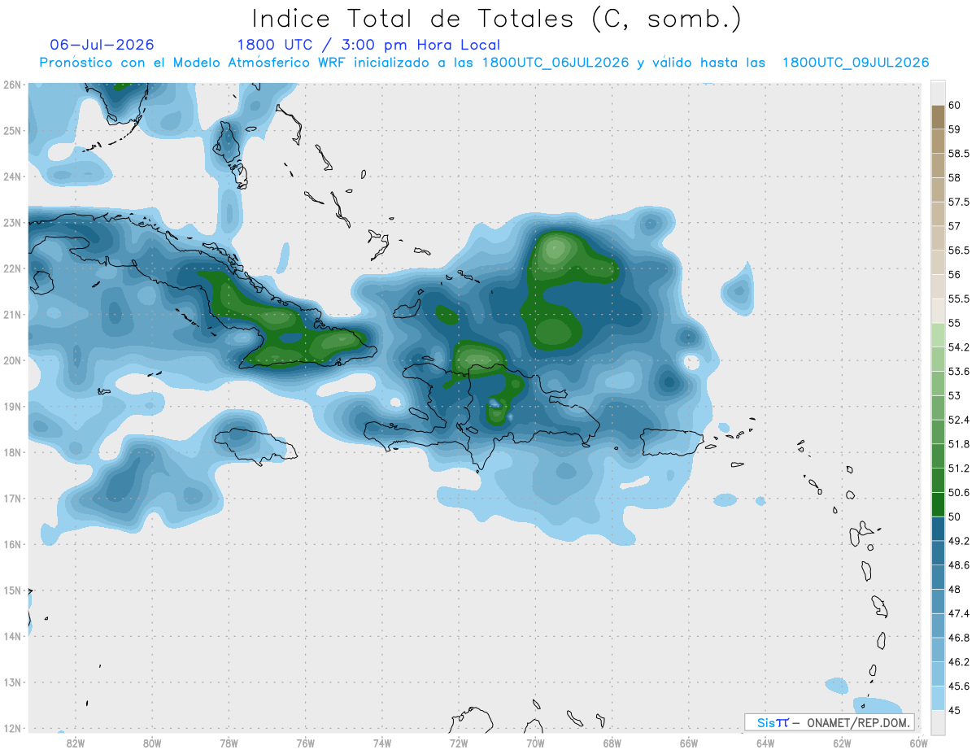Viewport: 976px width, 754px height.
Task: Click the legend band between 46.2 and 46.8
Action: pos(938,650)
